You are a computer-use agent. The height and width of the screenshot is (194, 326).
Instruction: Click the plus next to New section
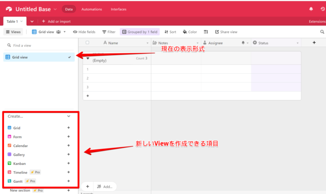(68, 190)
